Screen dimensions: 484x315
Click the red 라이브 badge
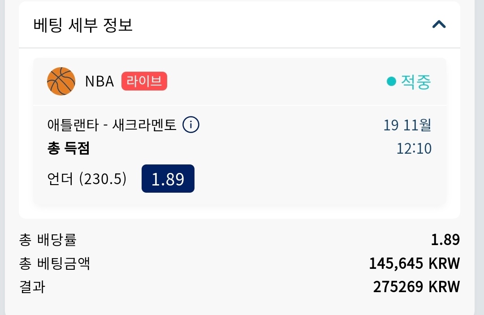pyautogui.click(x=144, y=82)
